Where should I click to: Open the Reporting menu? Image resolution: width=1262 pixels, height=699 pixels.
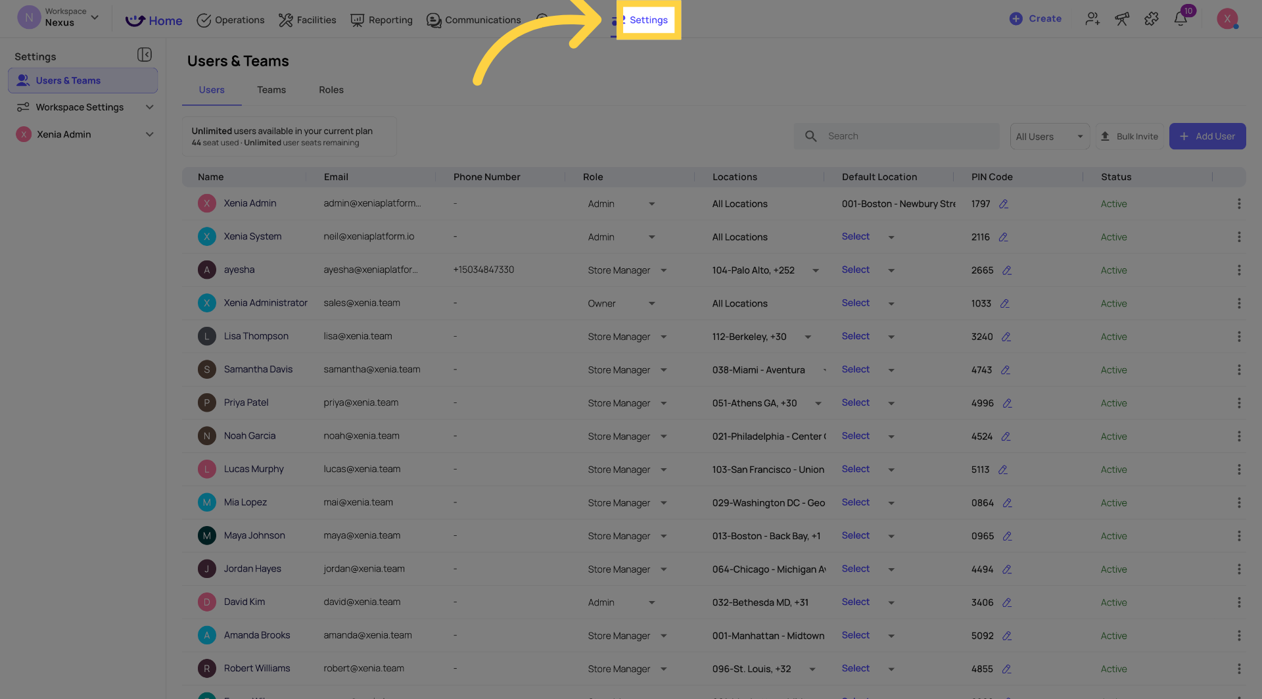pyautogui.click(x=381, y=20)
